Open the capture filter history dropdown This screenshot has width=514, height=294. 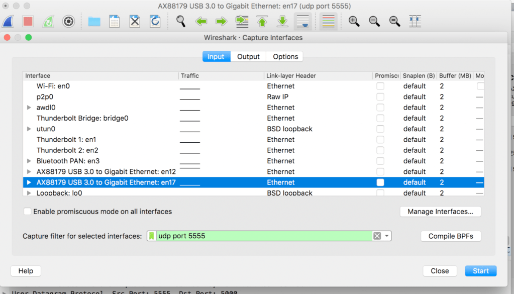[x=387, y=236]
